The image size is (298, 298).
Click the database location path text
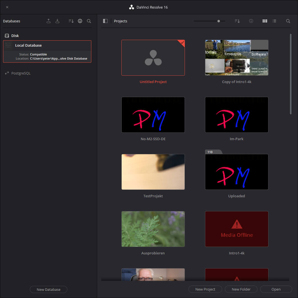click(x=58, y=58)
